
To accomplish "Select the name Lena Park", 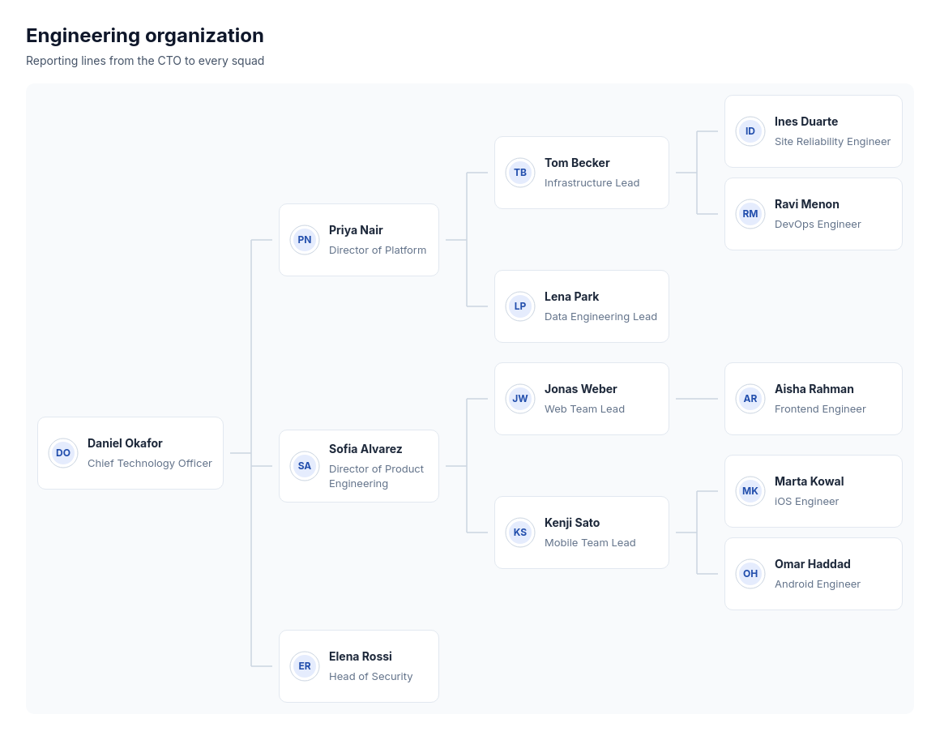I will click(571, 297).
